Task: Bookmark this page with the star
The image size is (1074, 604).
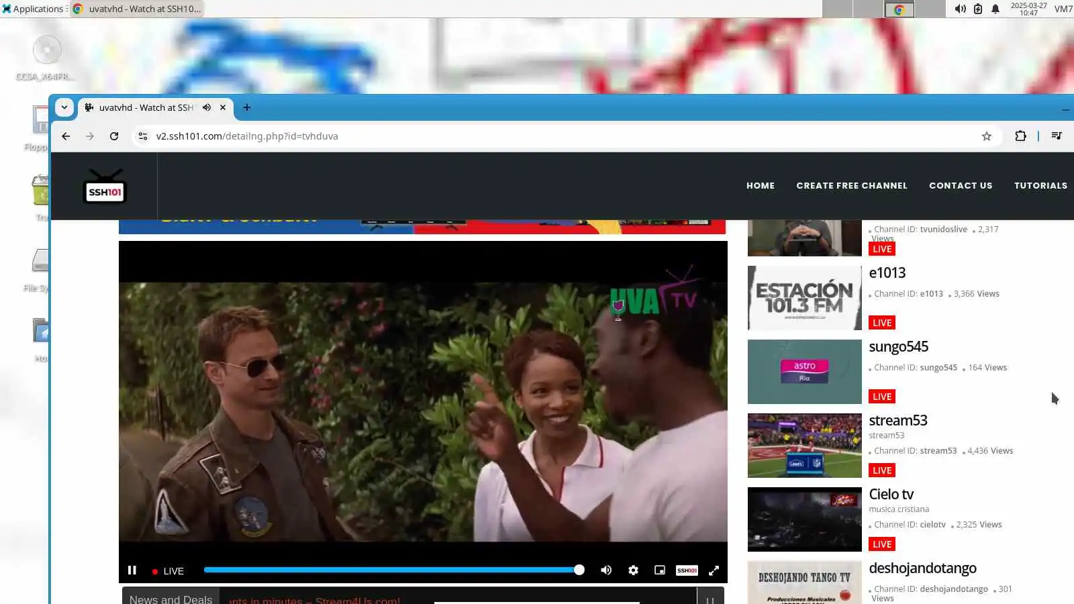Action: point(987,136)
